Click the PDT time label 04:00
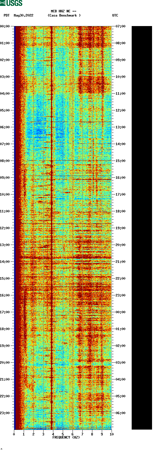Screen dimensions: 154x452 [5, 94]
